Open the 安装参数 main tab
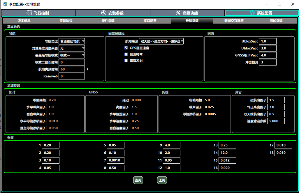The height and width of the screenshot is (193, 299). pyautogui.click(x=113, y=13)
